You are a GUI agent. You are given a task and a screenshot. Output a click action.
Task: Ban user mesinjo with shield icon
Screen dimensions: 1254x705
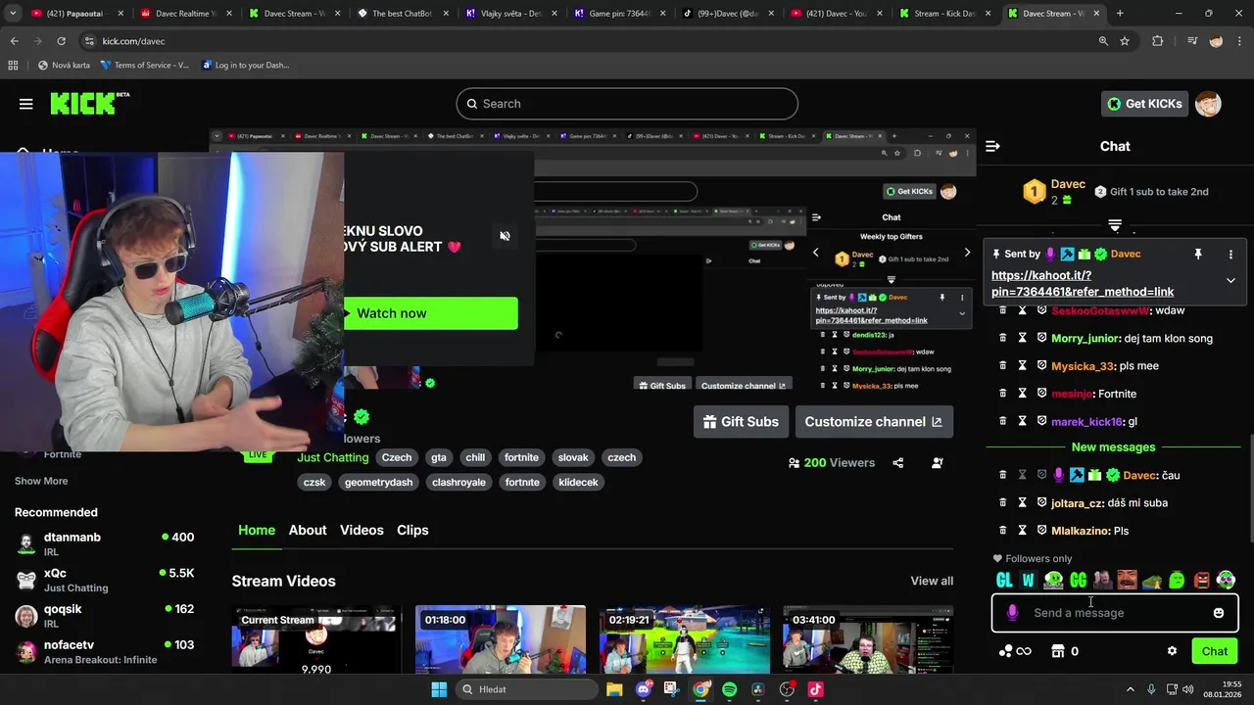click(x=1041, y=394)
